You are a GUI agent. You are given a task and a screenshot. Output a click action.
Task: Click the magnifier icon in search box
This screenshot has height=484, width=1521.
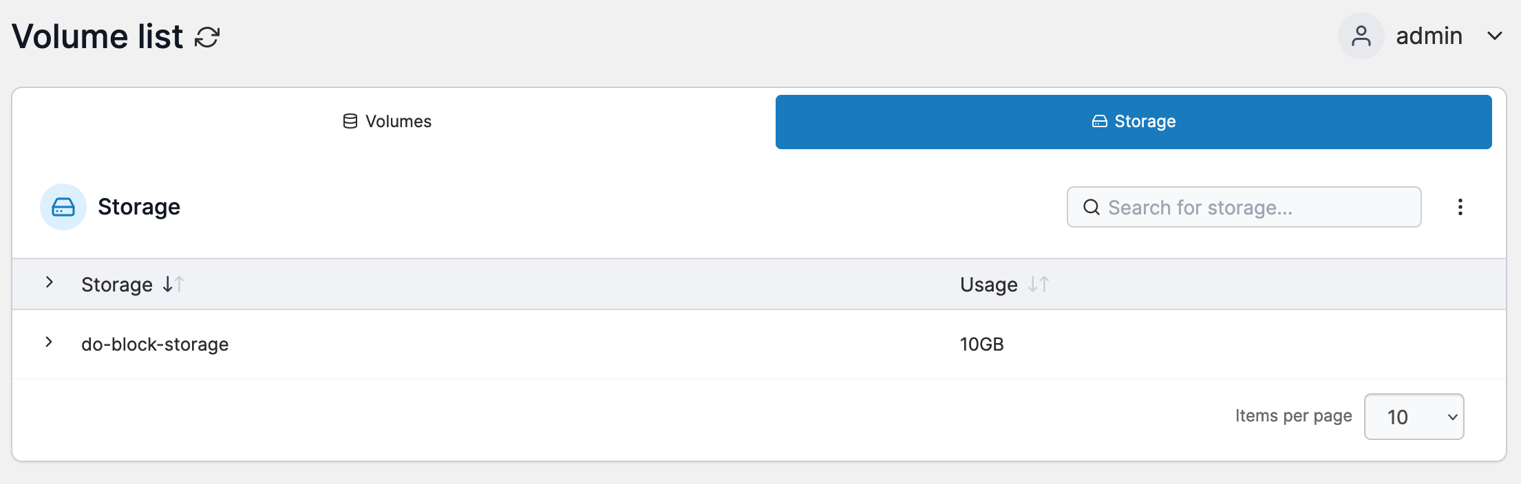tap(1092, 207)
